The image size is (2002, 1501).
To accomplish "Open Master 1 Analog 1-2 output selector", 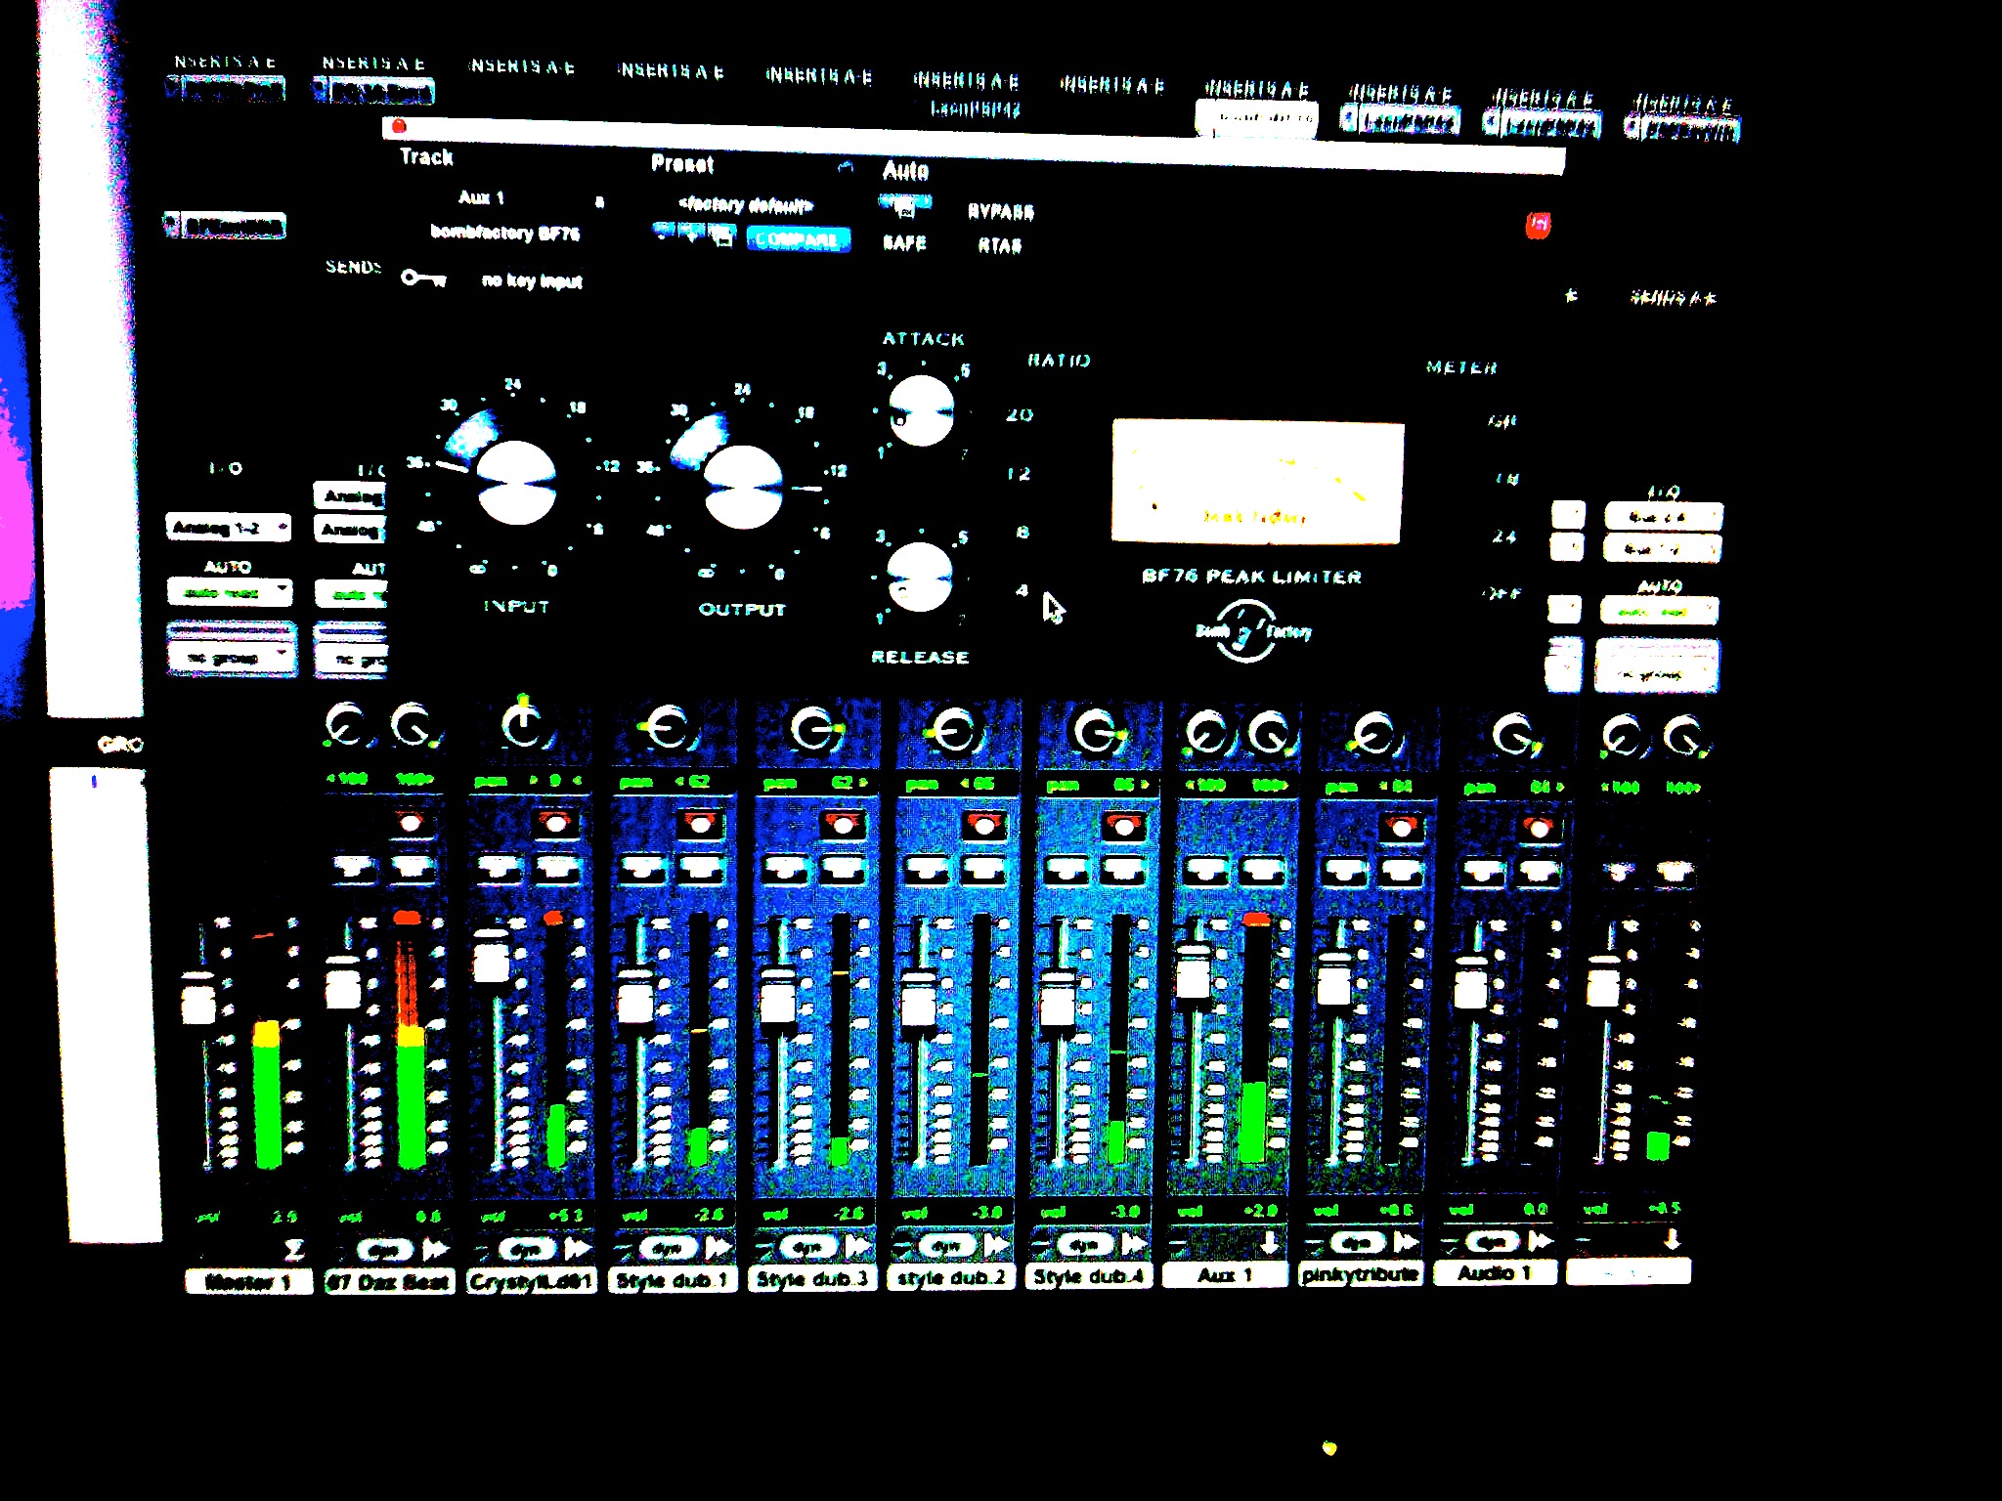I will point(229,528).
